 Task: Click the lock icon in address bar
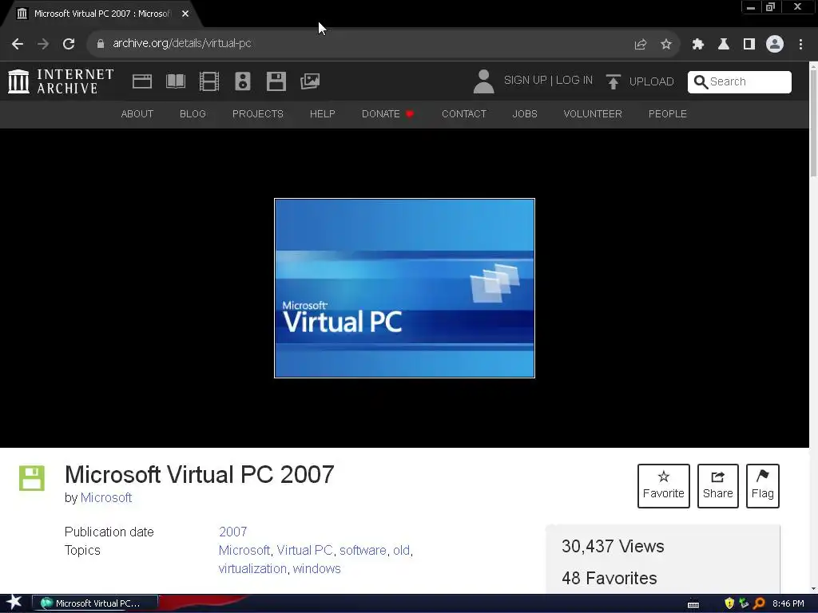[x=101, y=44]
